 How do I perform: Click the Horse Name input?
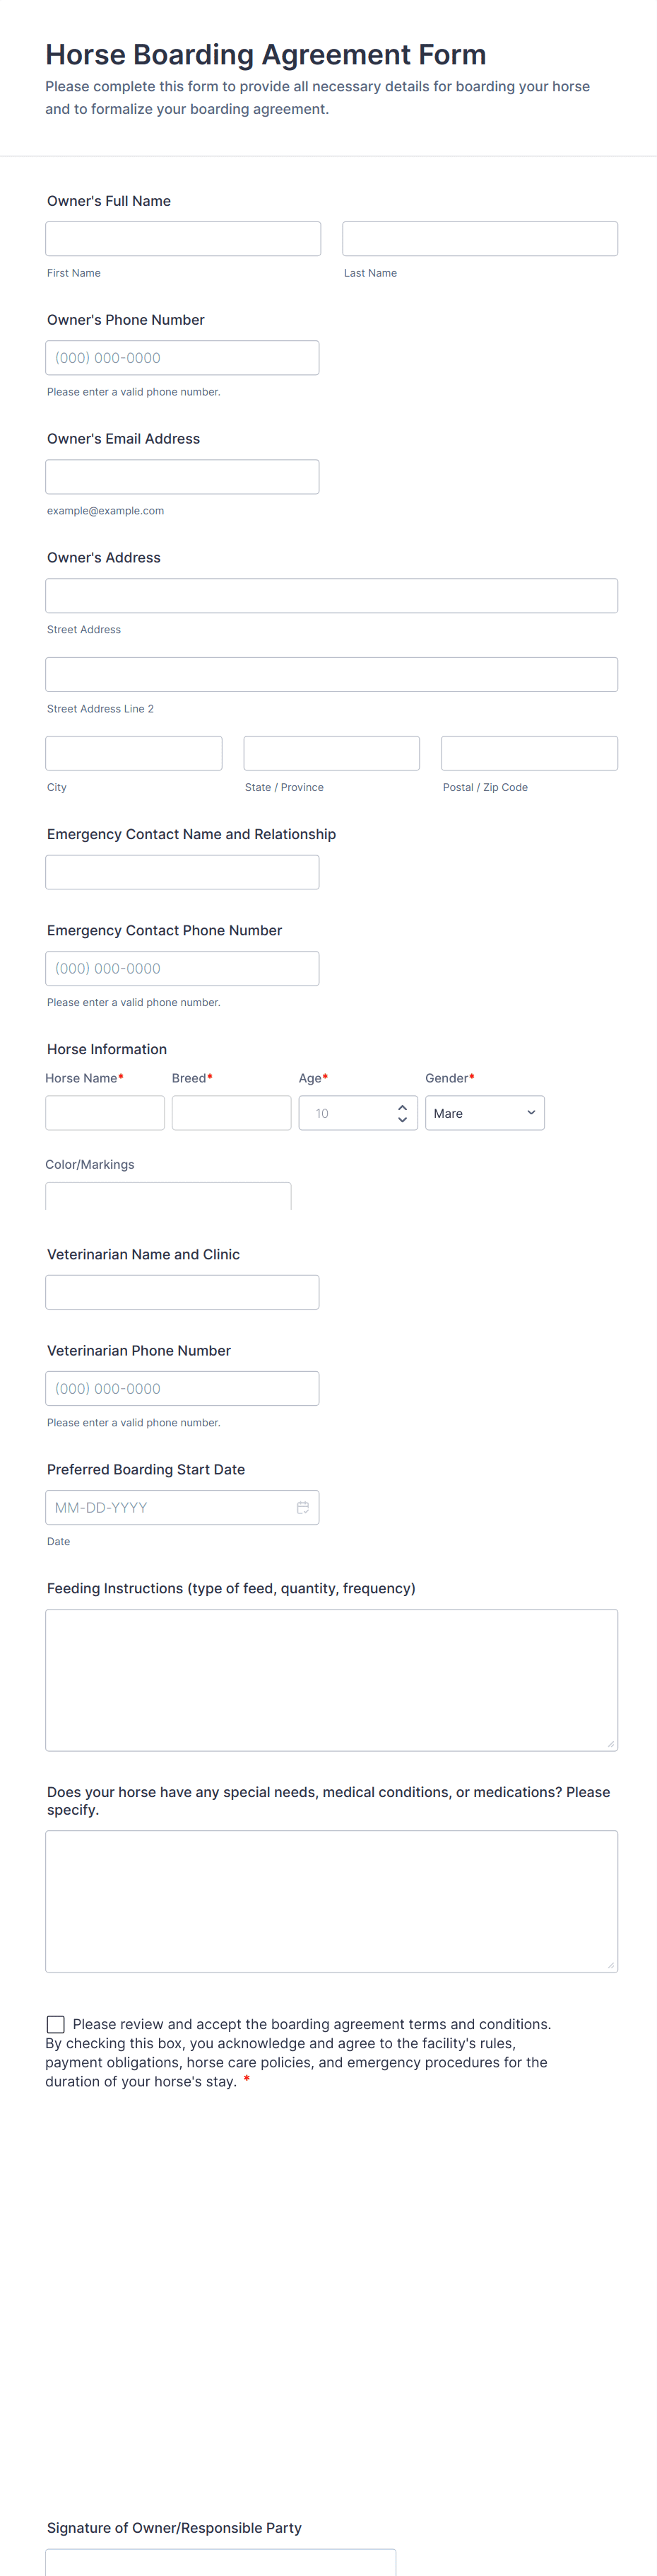(x=105, y=1113)
